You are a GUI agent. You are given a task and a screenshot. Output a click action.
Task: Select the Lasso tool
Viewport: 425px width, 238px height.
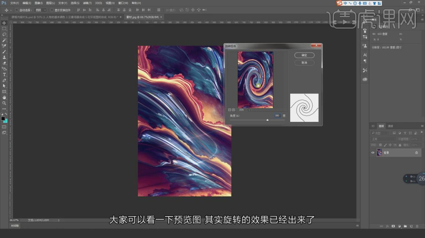[4, 34]
